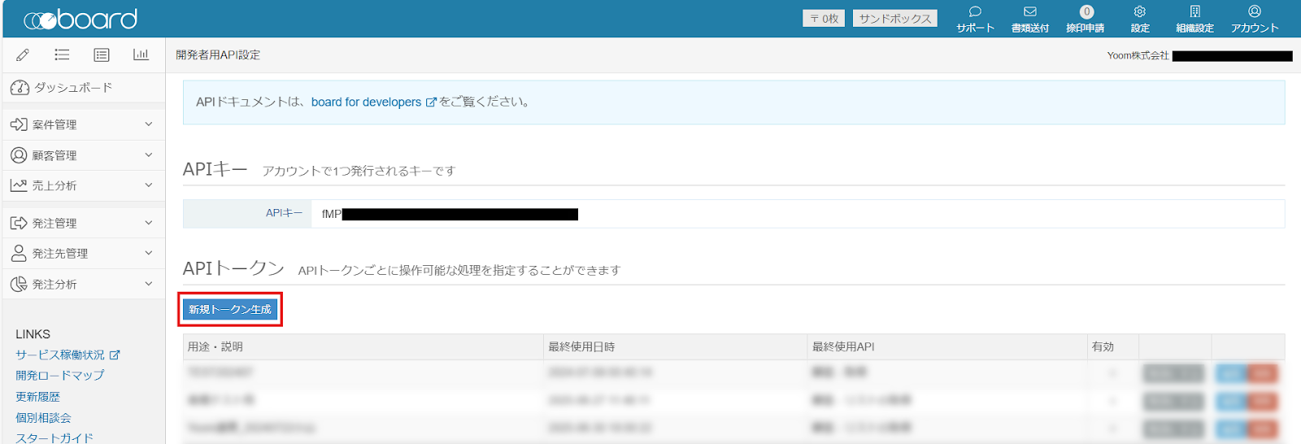Expand the 案件管理 menu chevron
The width and height of the screenshot is (1301, 444).
coord(149,124)
